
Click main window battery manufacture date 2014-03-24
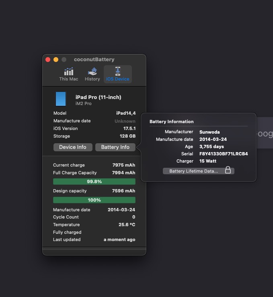pos(121,210)
